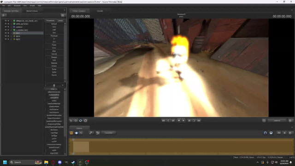Click the add animation set plus button
Screen dimensions: 295x166
pyautogui.click(x=4, y=15)
